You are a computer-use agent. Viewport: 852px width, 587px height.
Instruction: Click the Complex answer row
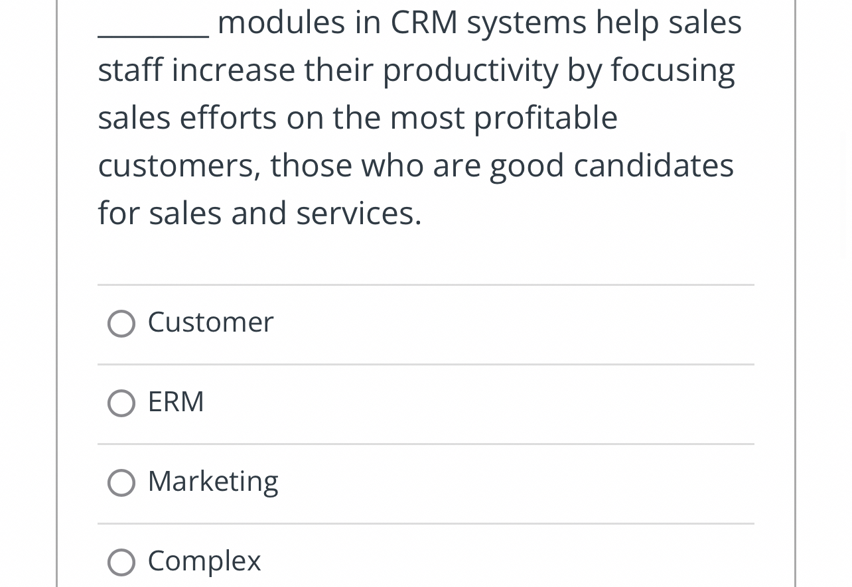pos(426,562)
